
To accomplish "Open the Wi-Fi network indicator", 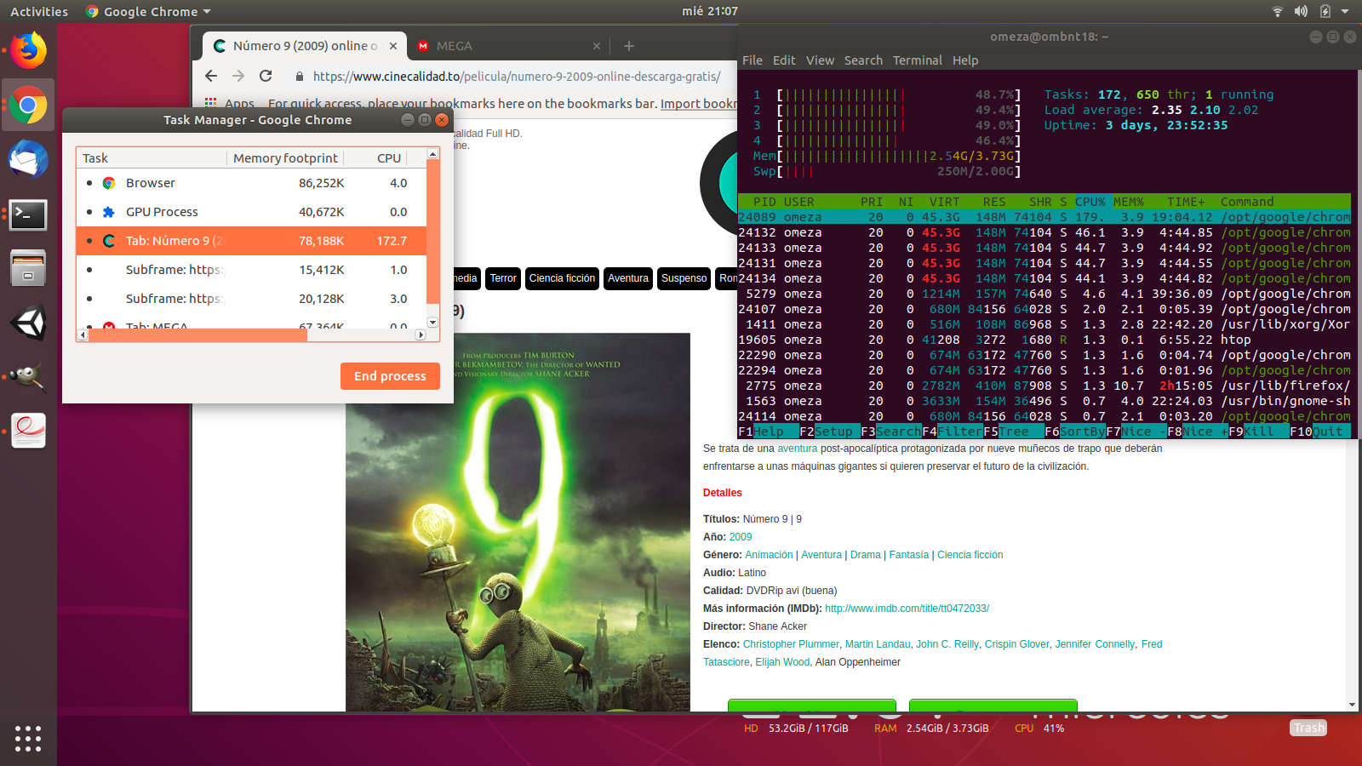I will click(x=1277, y=11).
